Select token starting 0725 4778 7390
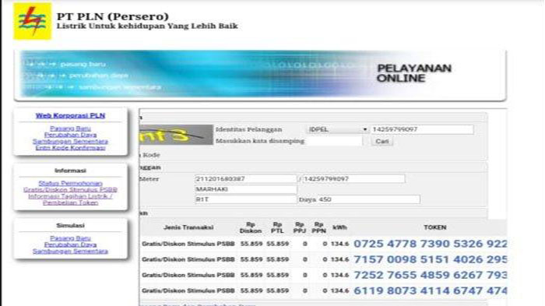The image size is (545, 306). 431,244
